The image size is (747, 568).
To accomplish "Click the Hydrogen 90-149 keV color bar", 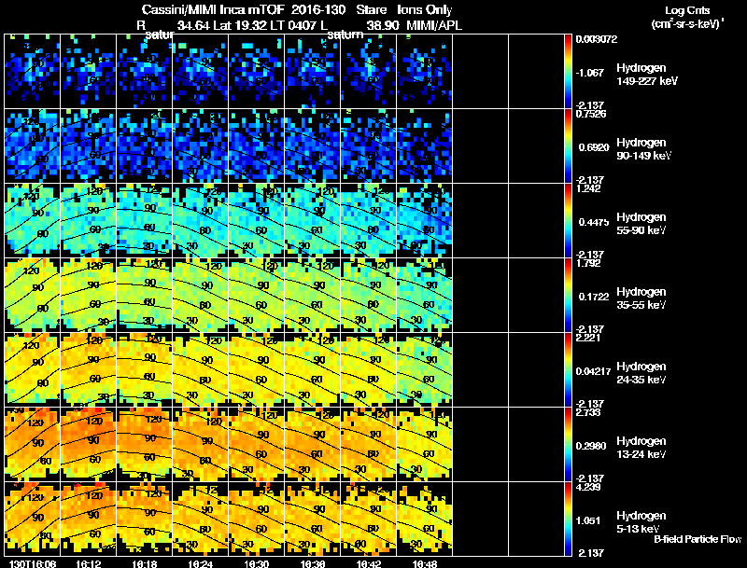I will click(x=568, y=146).
